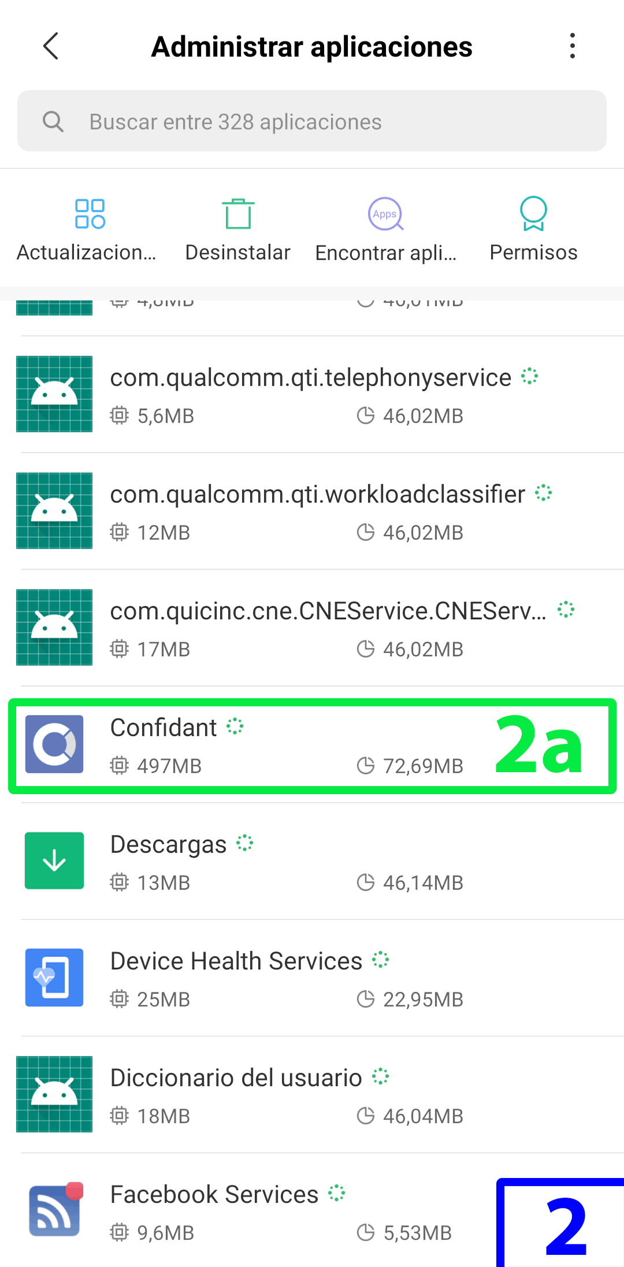Viewport: 624px width, 1267px height.
Task: Go back using the top-left arrow
Action: tap(51, 46)
